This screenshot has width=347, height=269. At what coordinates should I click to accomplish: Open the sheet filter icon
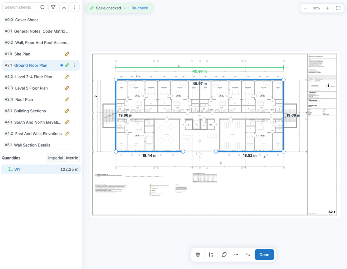(x=53, y=7)
